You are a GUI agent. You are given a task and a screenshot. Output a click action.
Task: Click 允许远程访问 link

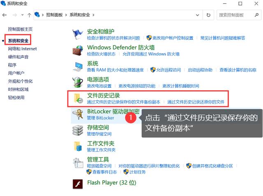pos(168,70)
